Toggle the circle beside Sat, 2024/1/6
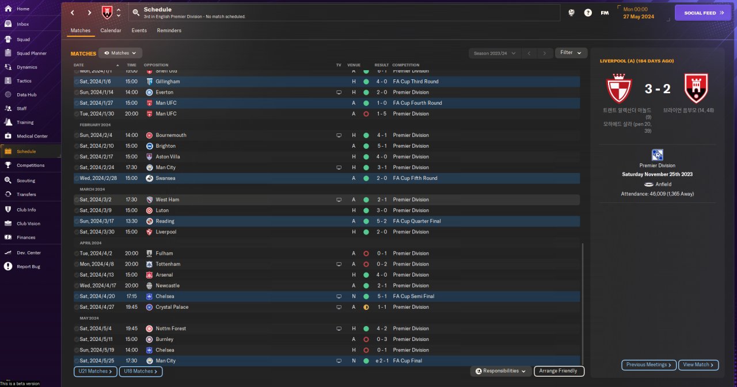This screenshot has height=387, width=737. [77, 82]
